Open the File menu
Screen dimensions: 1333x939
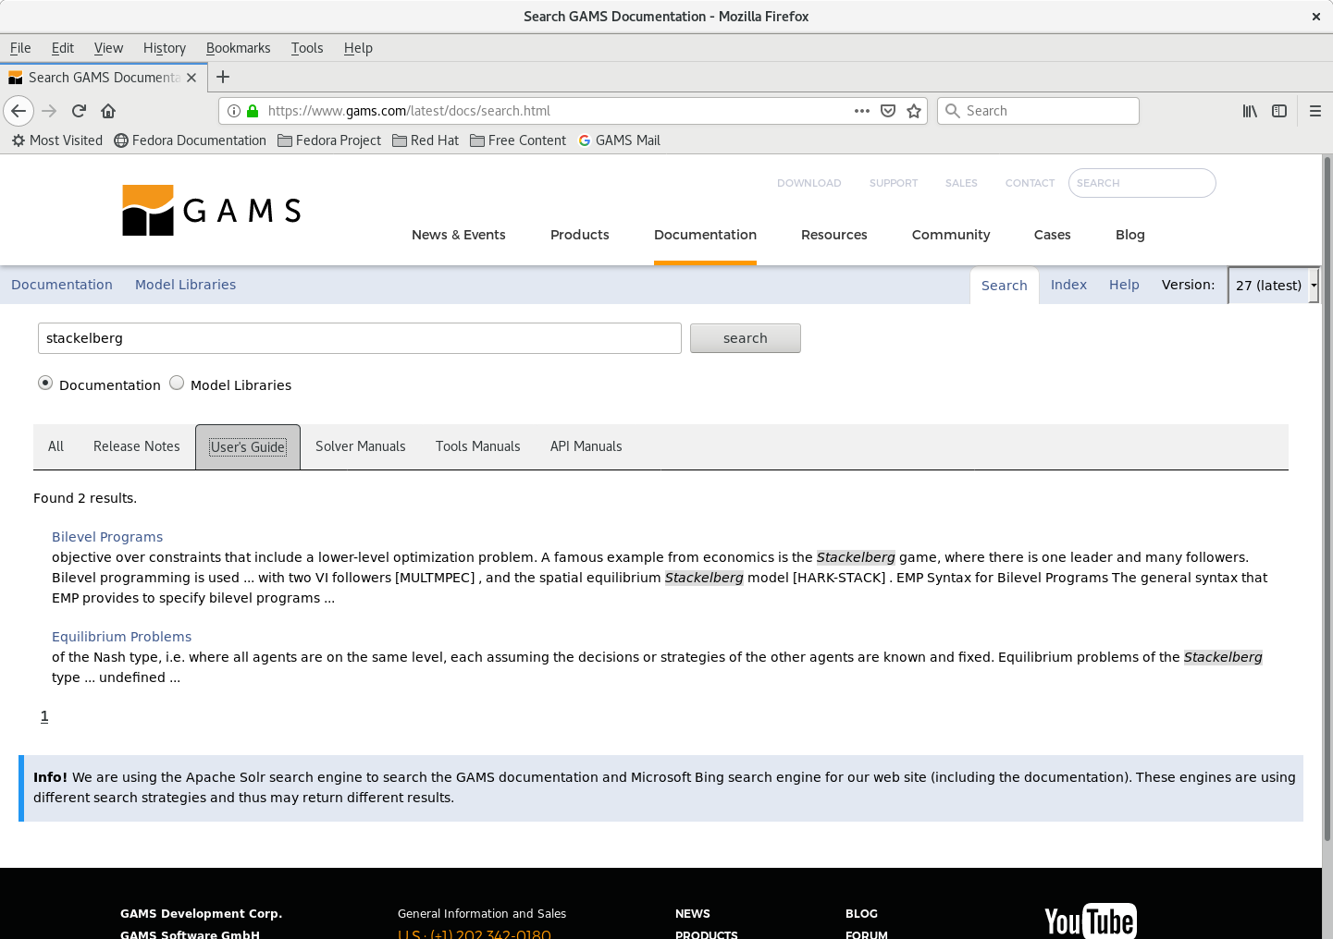20,48
